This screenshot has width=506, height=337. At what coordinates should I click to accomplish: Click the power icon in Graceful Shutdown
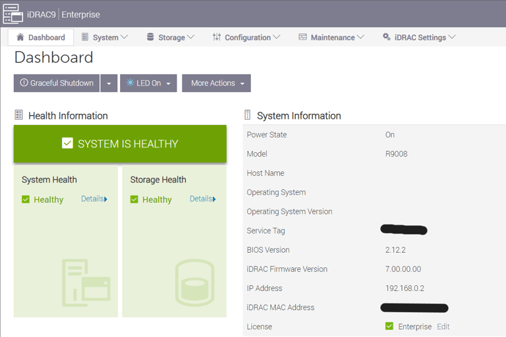(x=24, y=82)
